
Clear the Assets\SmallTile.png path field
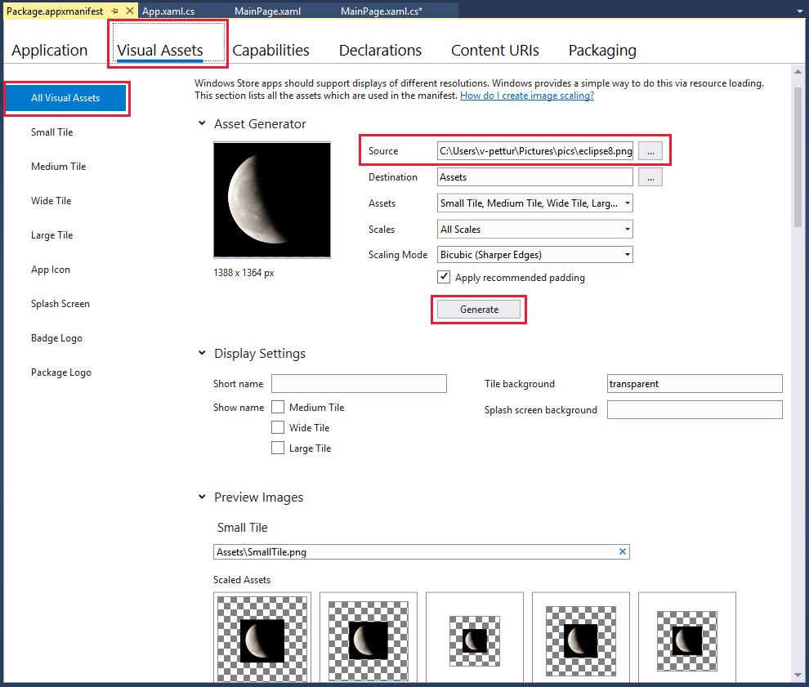coord(622,551)
